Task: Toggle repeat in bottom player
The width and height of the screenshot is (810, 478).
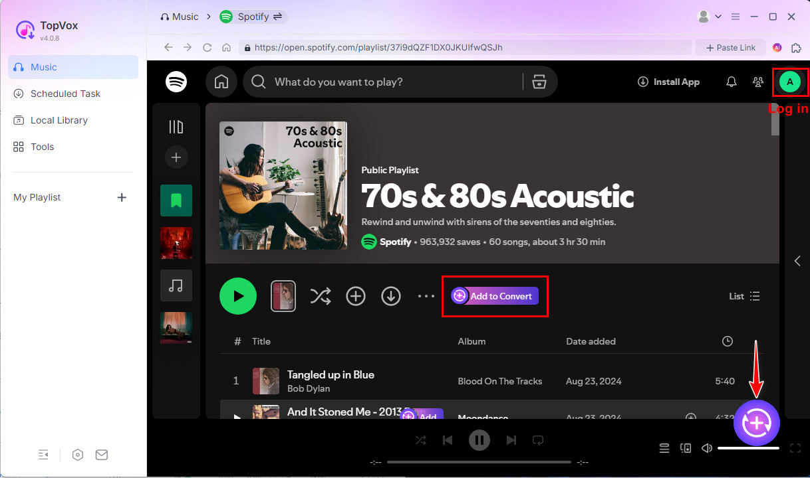Action: 538,439
